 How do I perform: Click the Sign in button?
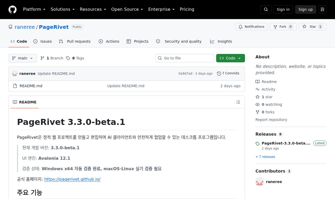click(x=283, y=9)
